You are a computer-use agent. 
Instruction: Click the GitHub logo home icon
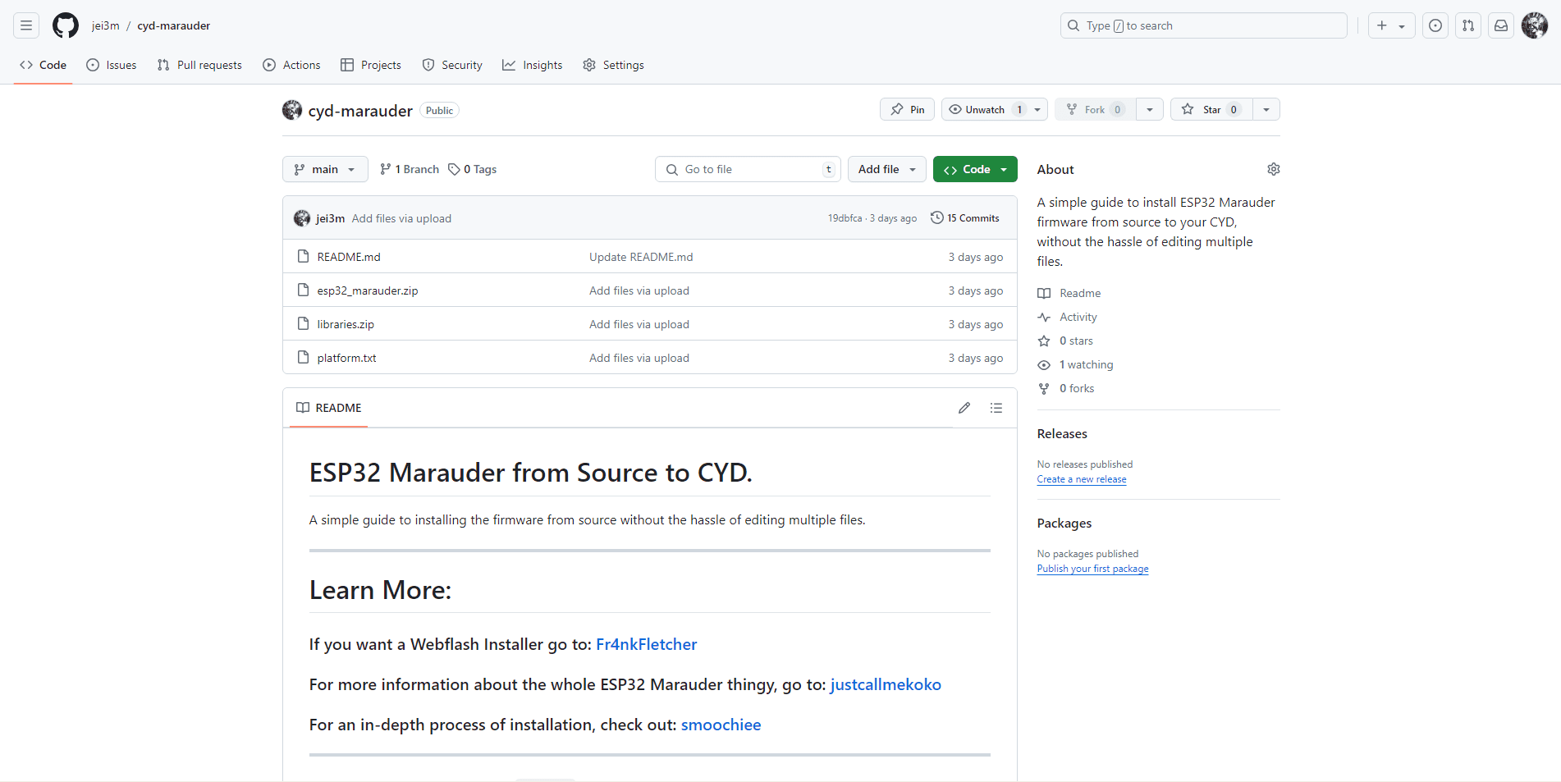click(x=66, y=25)
